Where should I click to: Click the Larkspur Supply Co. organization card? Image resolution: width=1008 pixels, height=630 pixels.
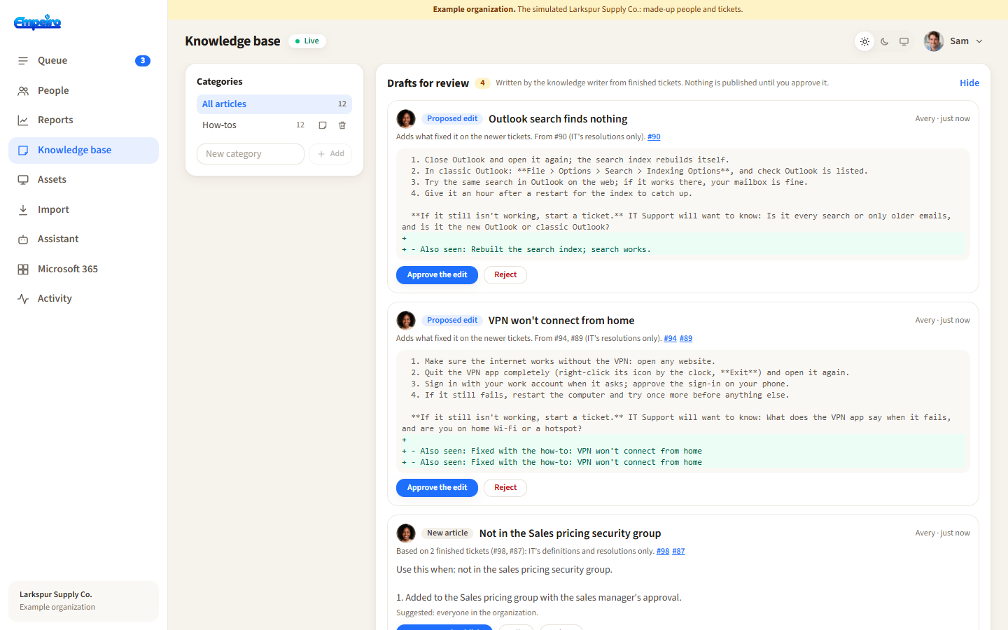tap(84, 601)
